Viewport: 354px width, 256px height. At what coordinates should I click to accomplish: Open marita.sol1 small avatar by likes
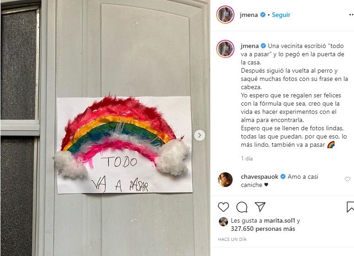[223, 222]
